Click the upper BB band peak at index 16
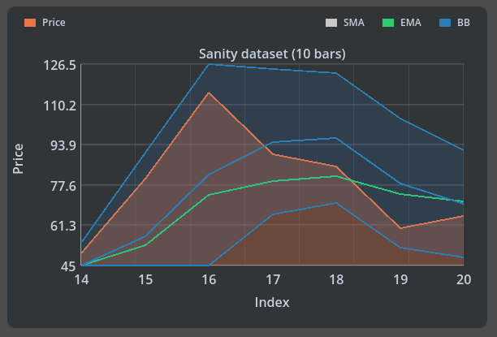 pyautogui.click(x=209, y=64)
